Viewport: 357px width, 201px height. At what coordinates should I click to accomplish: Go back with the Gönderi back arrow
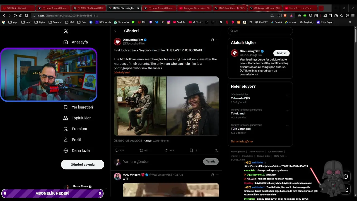pos(116,31)
